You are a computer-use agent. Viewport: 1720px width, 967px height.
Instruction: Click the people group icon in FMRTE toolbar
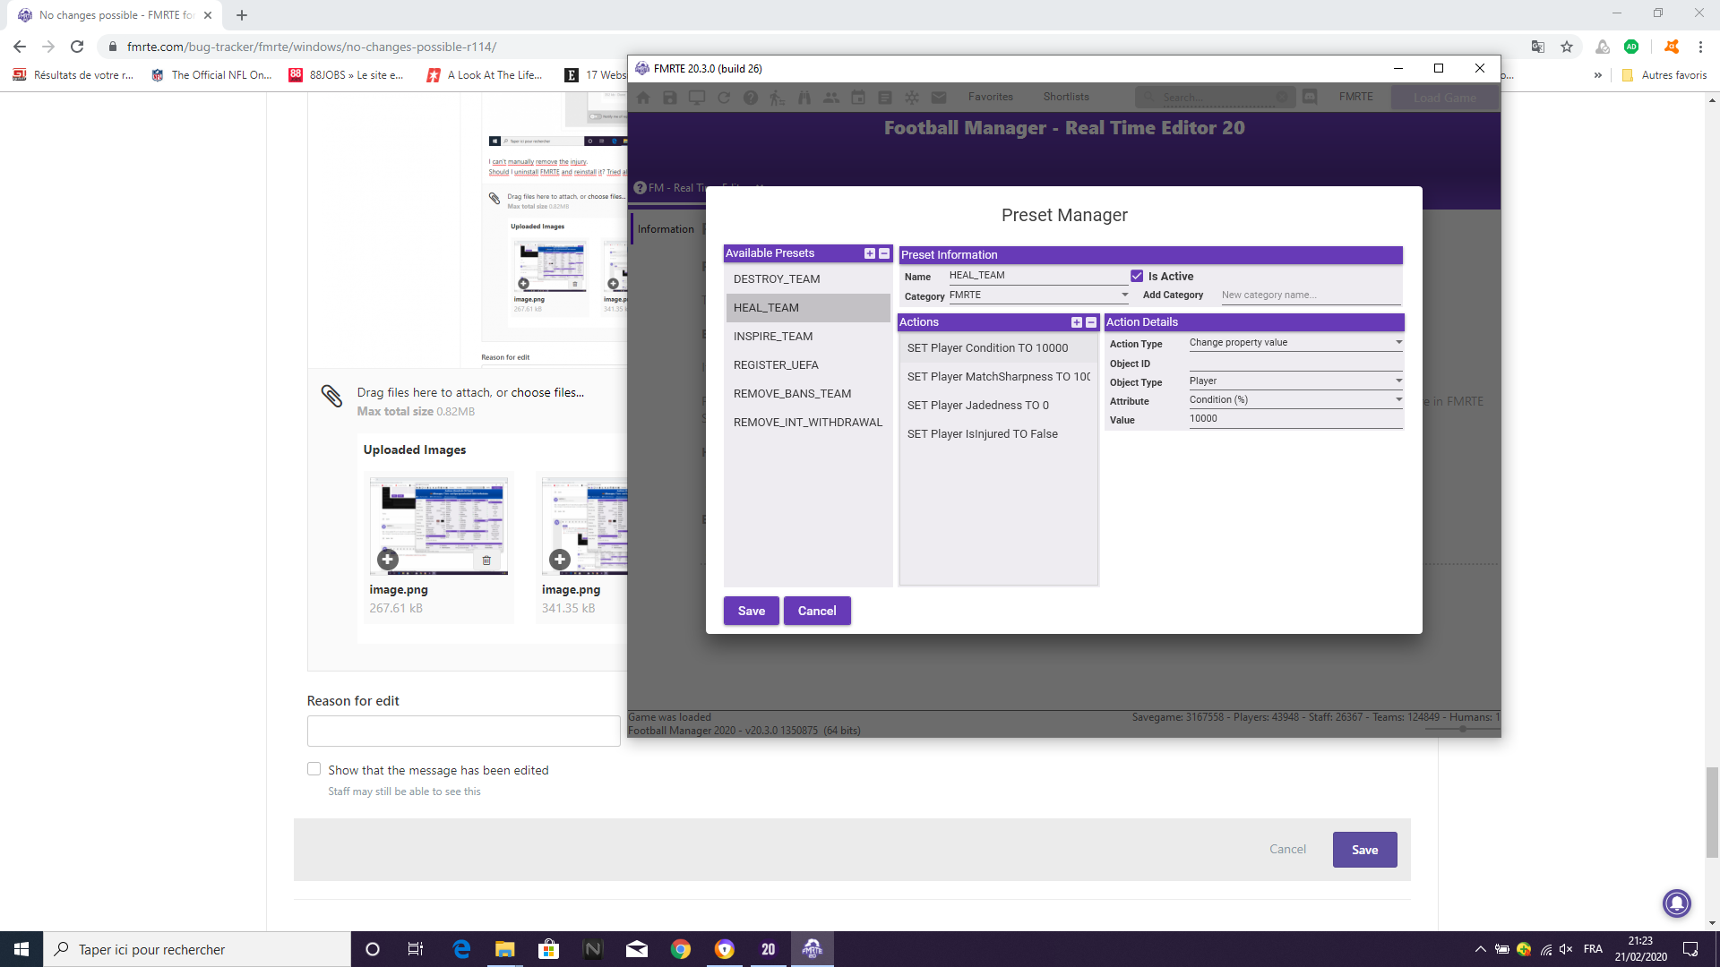point(831,98)
